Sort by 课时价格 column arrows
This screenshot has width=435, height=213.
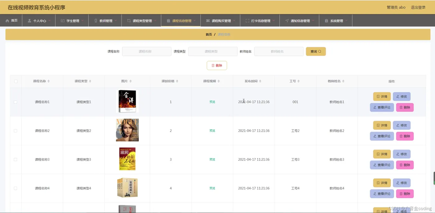(x=177, y=81)
